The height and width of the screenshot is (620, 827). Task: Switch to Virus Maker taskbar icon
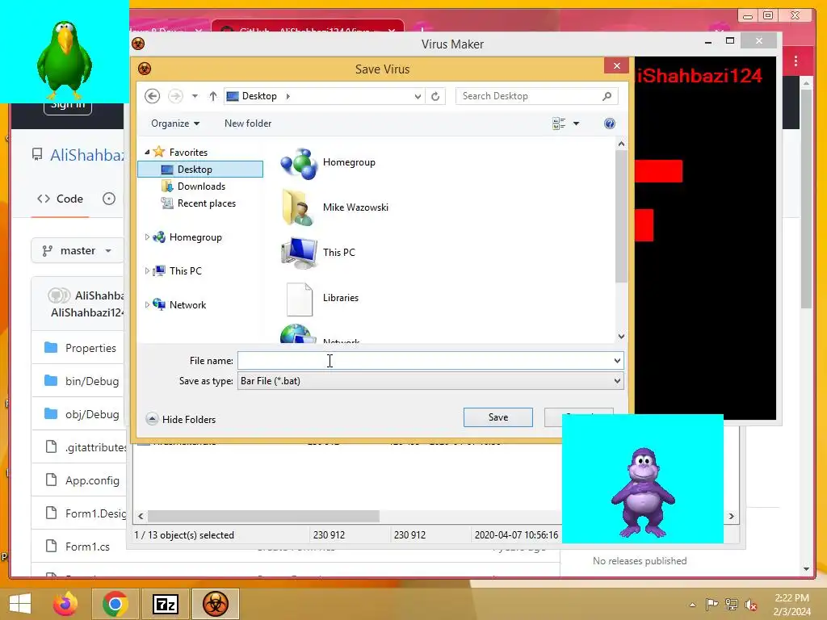click(215, 604)
